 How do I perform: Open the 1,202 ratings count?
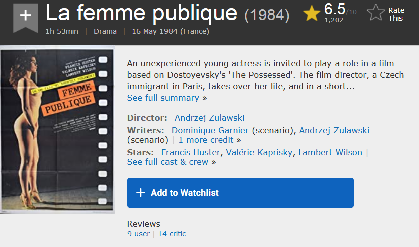click(334, 20)
